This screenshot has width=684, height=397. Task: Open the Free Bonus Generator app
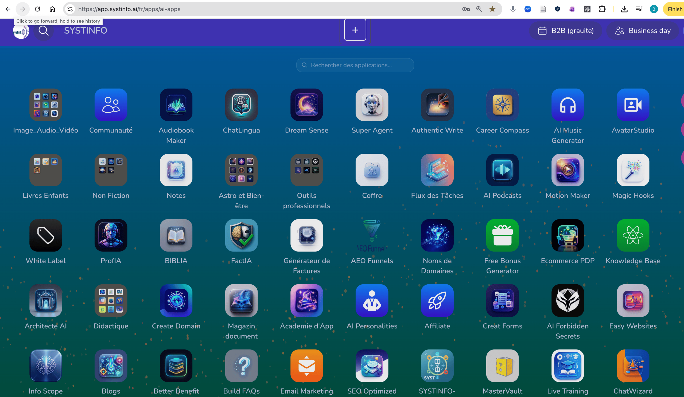[x=502, y=235]
